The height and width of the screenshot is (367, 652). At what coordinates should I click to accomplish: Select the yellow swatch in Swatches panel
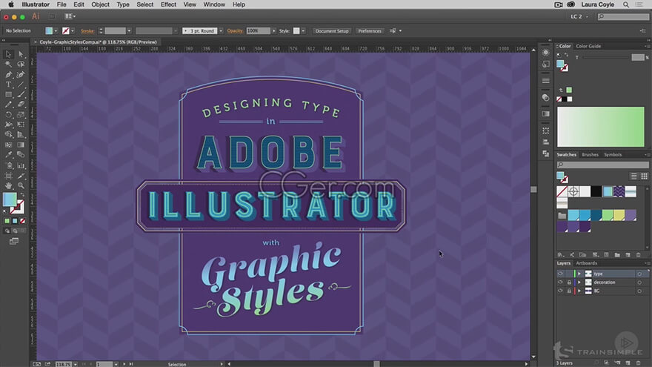pyautogui.click(x=619, y=215)
